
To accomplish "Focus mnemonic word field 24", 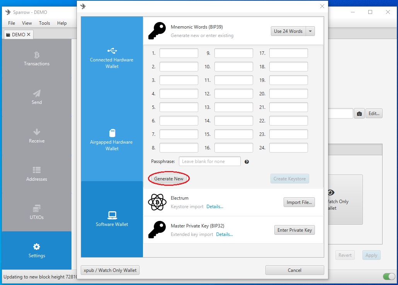I will (x=288, y=148).
